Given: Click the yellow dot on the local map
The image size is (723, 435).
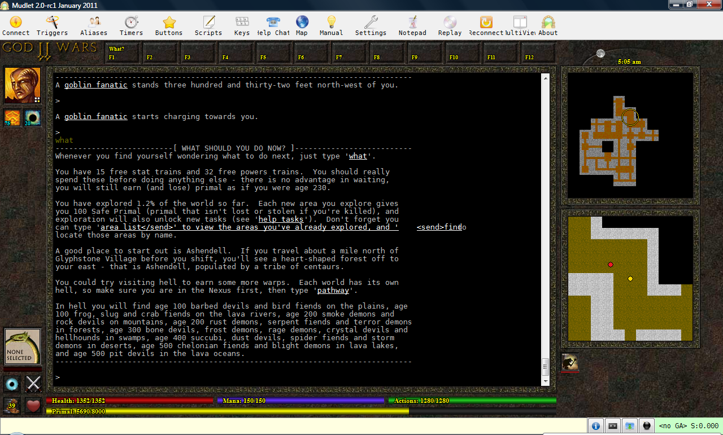Looking at the screenshot, I should [630, 279].
